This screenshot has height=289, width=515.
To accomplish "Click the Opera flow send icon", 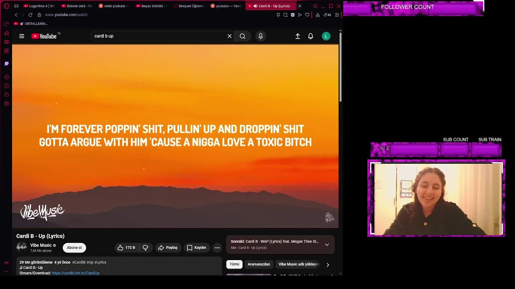I will point(300,15).
